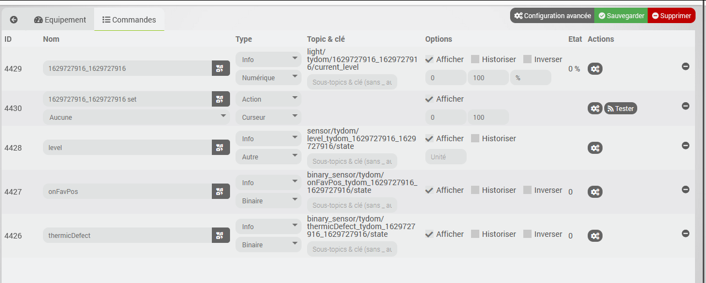
Task: Click the Sauvegarder button
Action: (x=621, y=16)
